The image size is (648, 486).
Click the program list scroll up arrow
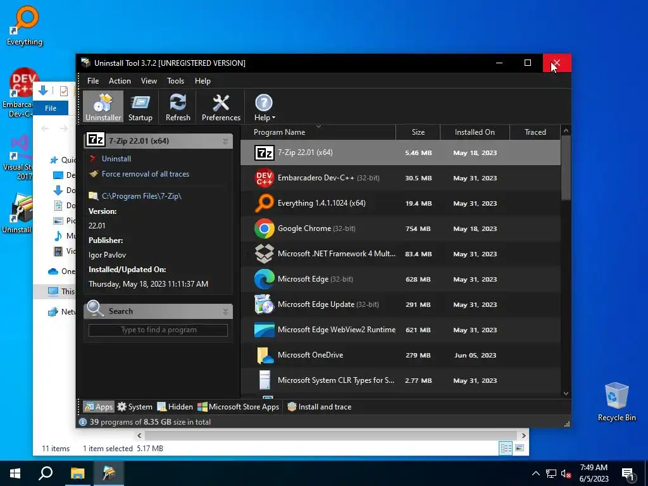coord(566,130)
